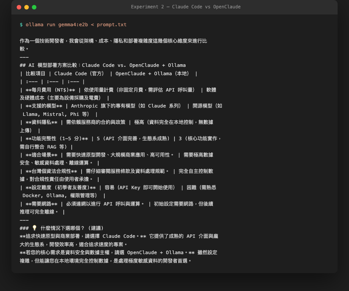The width and height of the screenshot is (349, 291).
Task: Click the heading '什麼情況下選哪個？（建議）'
Action: (x=72, y=228)
